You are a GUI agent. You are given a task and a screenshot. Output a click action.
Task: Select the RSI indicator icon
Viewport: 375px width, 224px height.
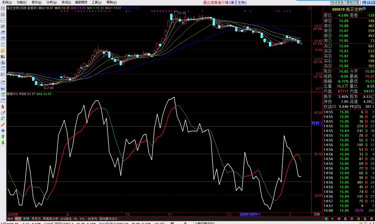tap(3, 89)
